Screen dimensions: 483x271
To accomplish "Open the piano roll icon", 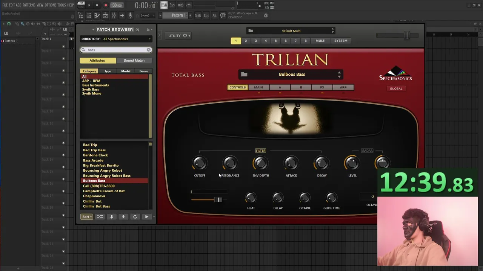I will pyautogui.click(x=97, y=15).
